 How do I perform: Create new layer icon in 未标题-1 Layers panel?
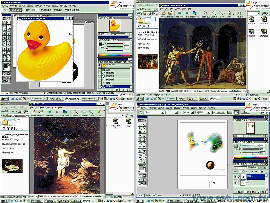pyautogui.click(x=259, y=192)
